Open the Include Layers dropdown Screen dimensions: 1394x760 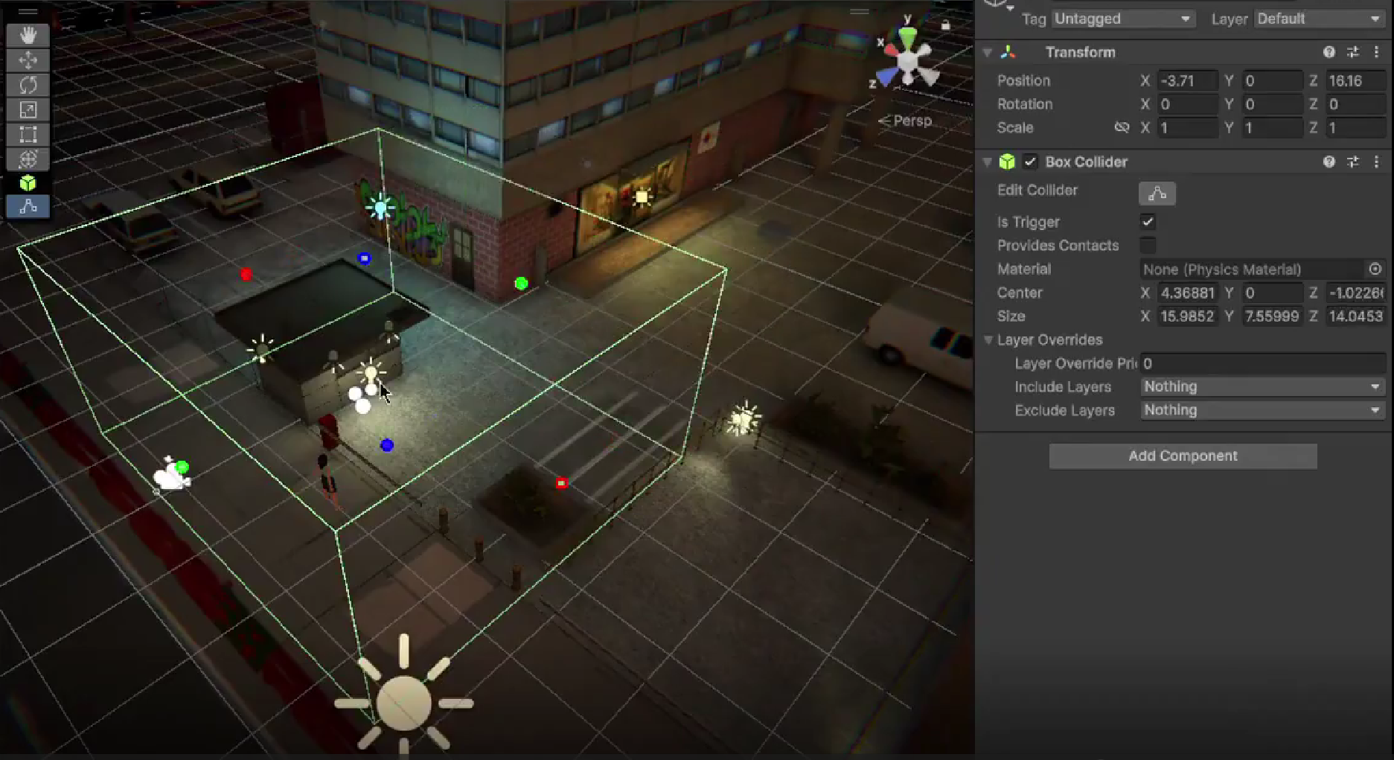[1262, 387]
